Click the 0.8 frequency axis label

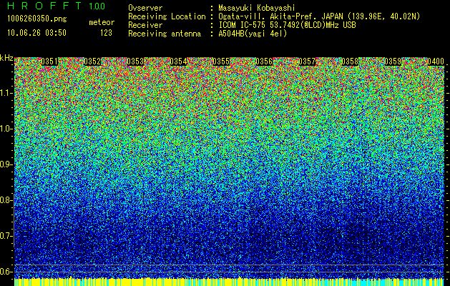pos(6,200)
